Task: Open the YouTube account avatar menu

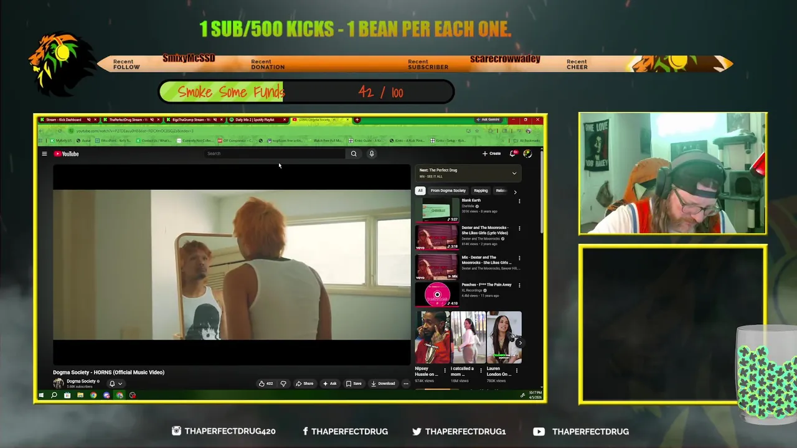Action: pyautogui.click(x=527, y=154)
